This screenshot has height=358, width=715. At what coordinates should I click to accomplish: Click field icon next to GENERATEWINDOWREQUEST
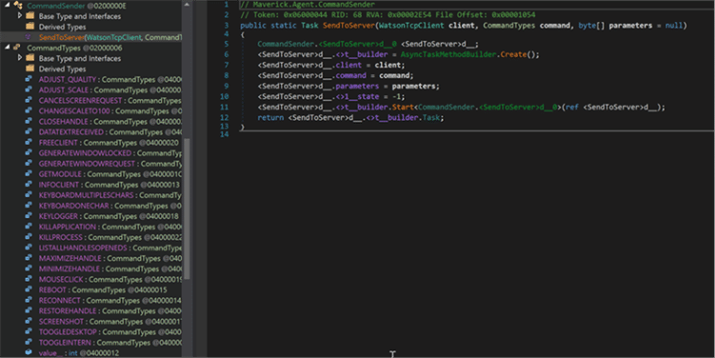pyautogui.click(x=29, y=163)
